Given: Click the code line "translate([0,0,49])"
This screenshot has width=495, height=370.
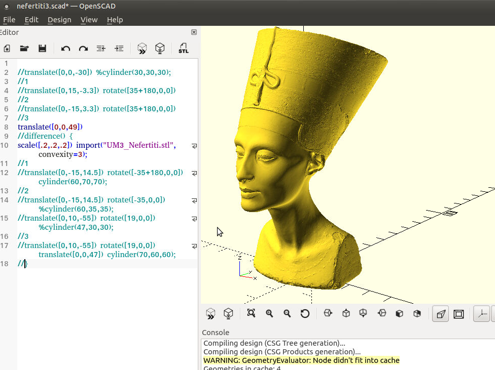Looking at the screenshot, I should 50,127.
